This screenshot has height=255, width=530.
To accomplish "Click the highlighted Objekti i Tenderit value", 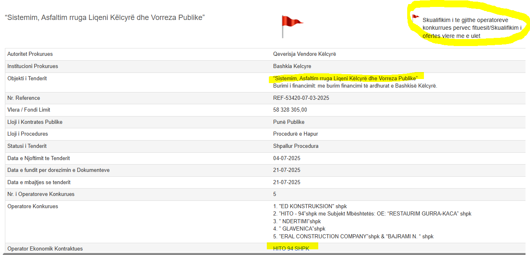I will 345,78.
